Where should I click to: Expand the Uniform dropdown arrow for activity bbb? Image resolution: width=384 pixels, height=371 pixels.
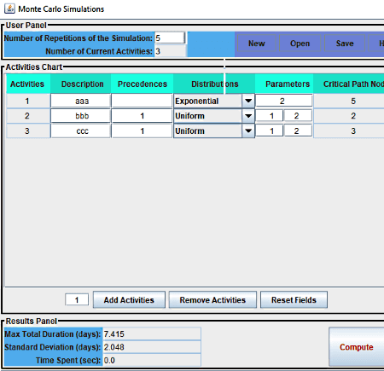[248, 116]
